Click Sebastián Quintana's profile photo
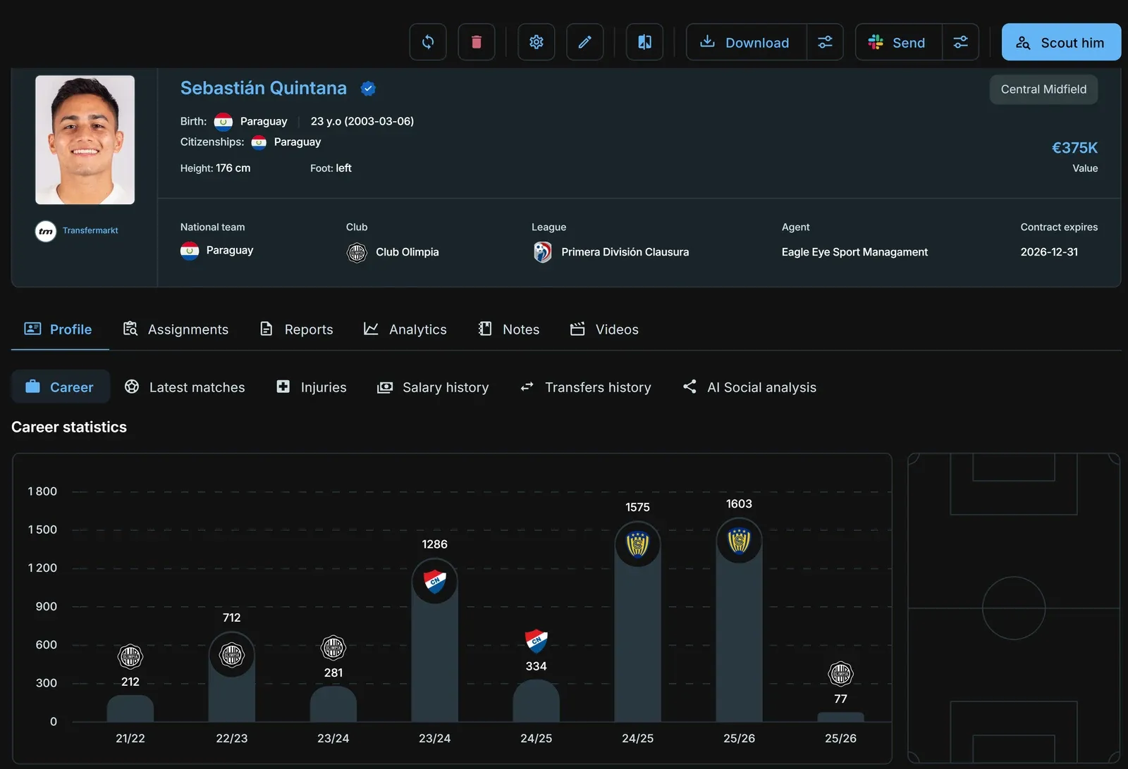Screen dimensions: 1128x769 [x=85, y=140]
